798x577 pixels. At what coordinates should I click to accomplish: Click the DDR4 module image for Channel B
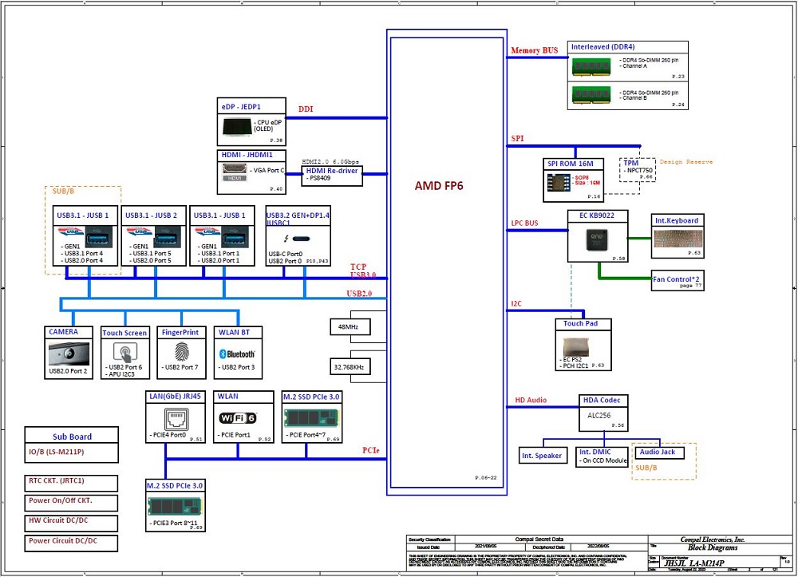pyautogui.click(x=591, y=95)
